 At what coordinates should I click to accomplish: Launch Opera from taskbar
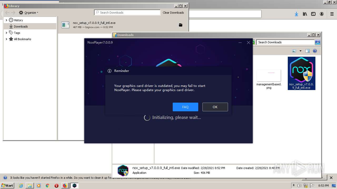click(56, 186)
